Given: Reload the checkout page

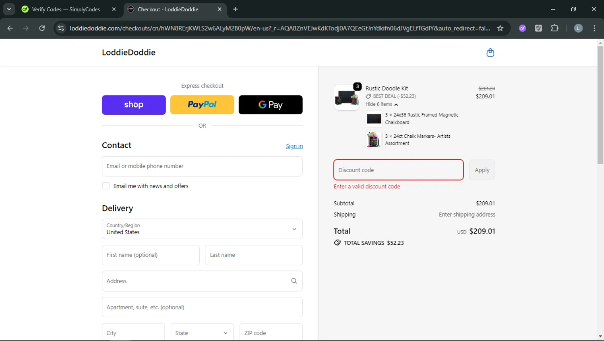Looking at the screenshot, I should tap(42, 28).
